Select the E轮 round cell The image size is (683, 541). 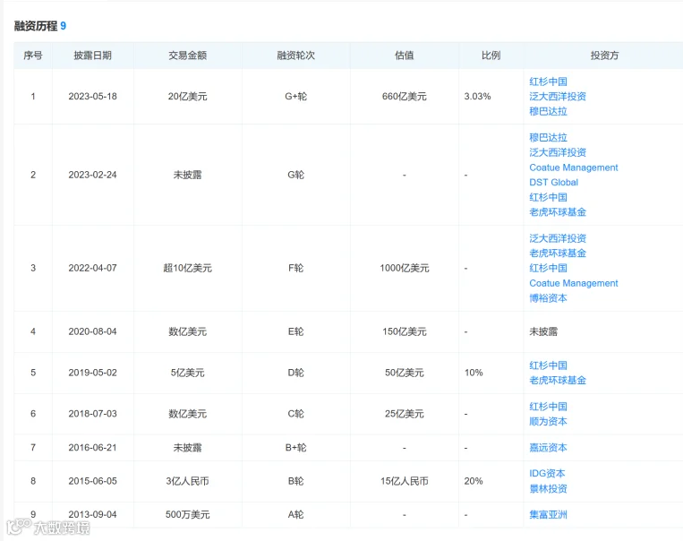click(x=295, y=331)
